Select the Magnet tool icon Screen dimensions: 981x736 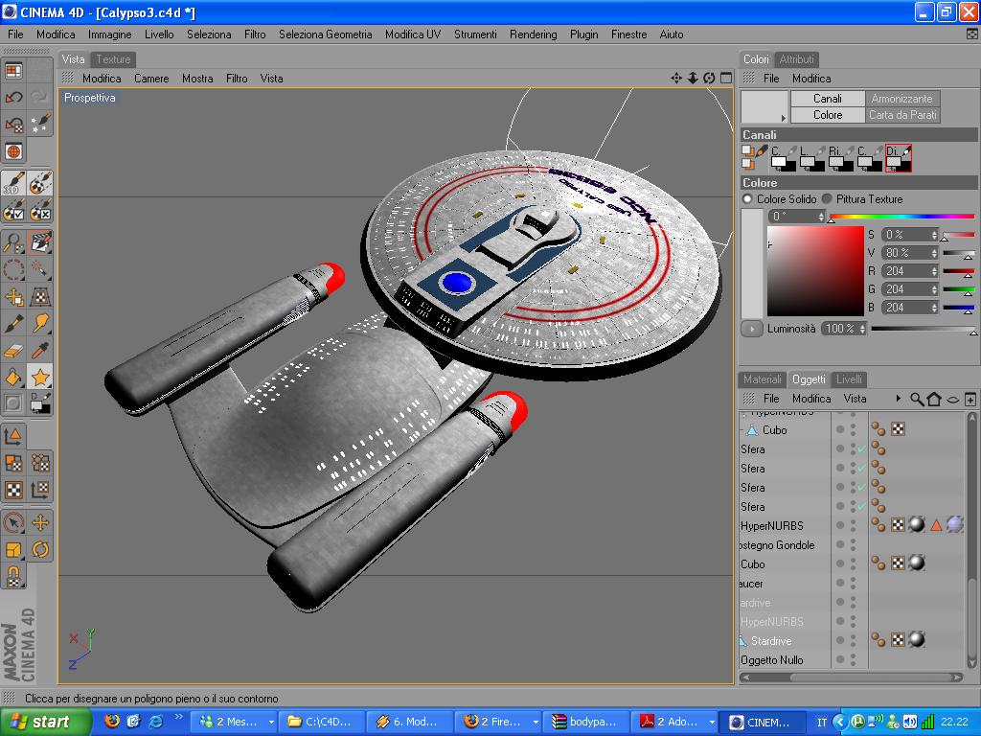(13, 576)
